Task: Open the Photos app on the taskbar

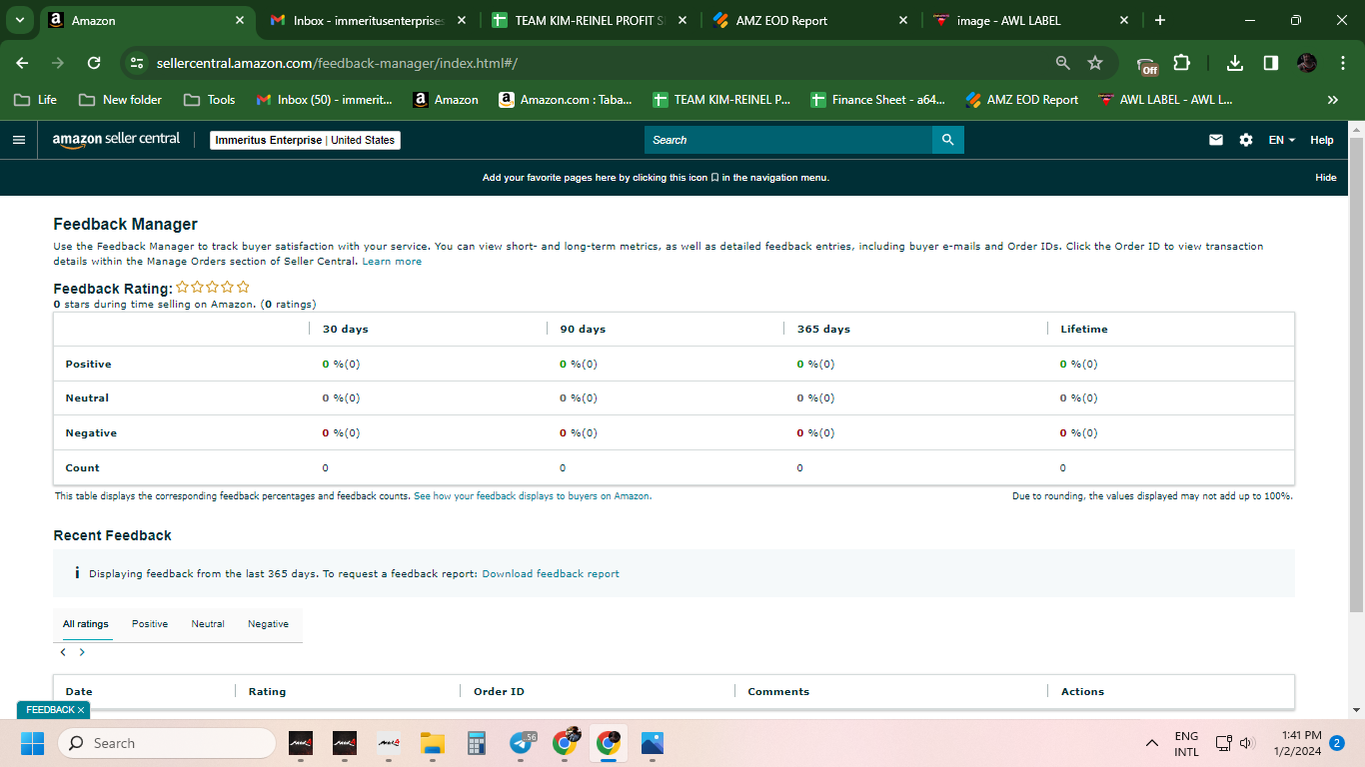Action: point(653,743)
